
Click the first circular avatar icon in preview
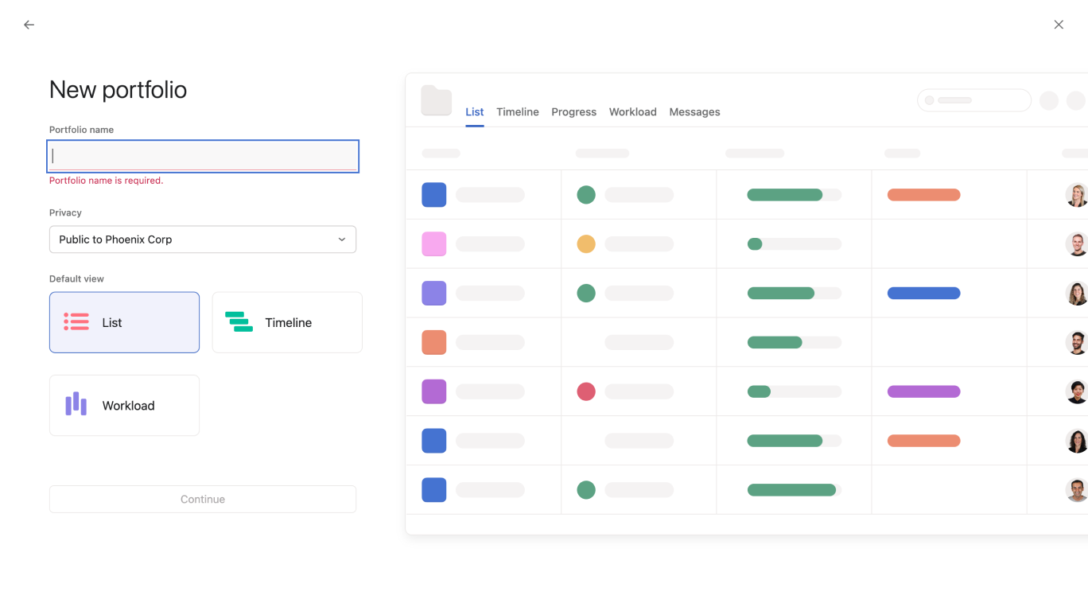1077,194
